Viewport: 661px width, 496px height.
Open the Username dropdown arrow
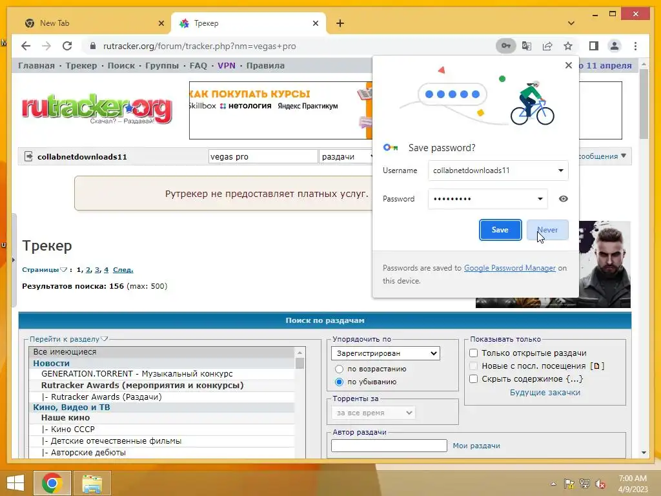coord(561,170)
